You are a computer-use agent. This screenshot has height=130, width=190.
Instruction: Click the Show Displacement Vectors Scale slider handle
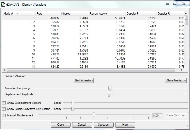click(x=73, y=103)
